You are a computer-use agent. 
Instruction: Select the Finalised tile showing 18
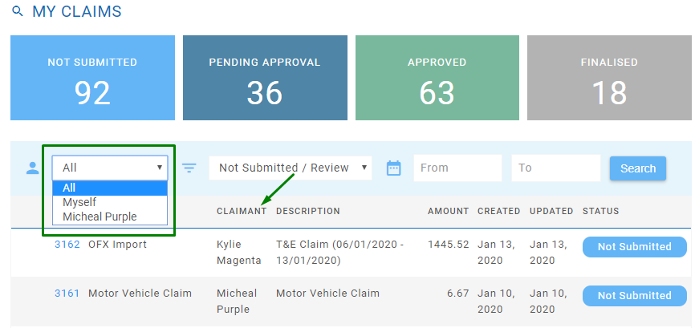coord(609,78)
